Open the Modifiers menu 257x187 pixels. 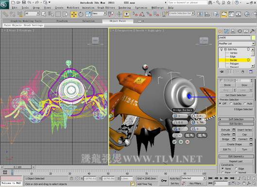(73, 8)
